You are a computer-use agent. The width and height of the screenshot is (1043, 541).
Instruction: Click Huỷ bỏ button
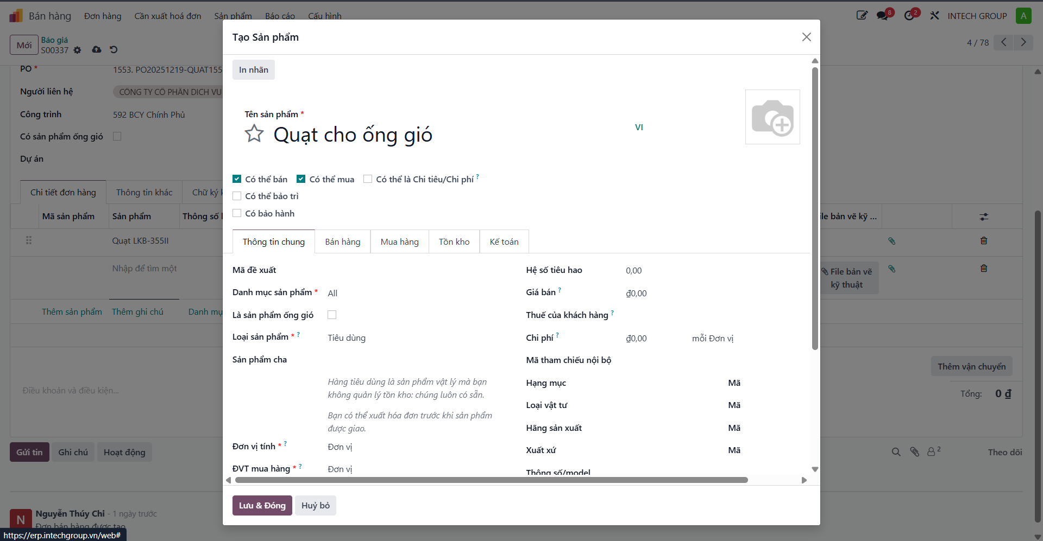pos(316,506)
